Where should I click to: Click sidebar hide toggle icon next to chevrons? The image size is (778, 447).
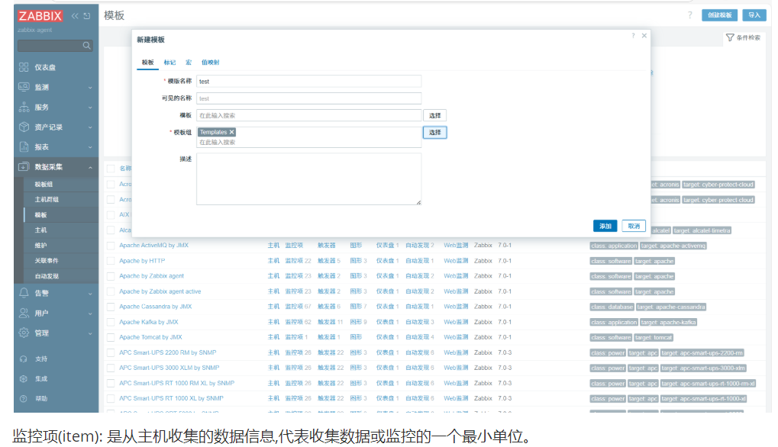click(87, 16)
